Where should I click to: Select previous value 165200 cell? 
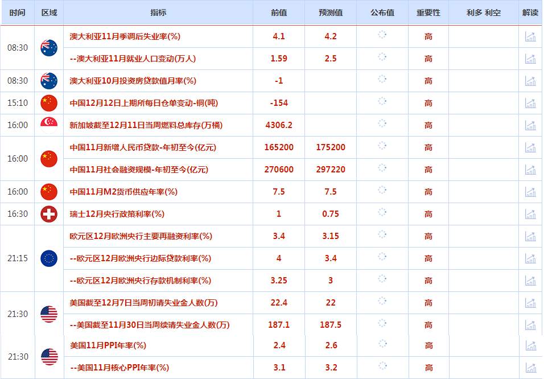pos(279,147)
